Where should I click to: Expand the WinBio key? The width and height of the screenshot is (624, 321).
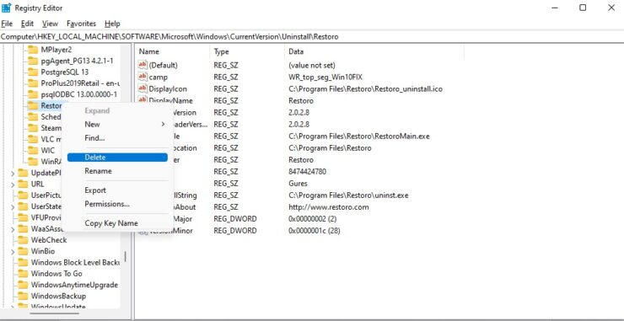click(x=13, y=252)
